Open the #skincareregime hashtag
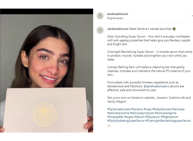 pos(166,113)
